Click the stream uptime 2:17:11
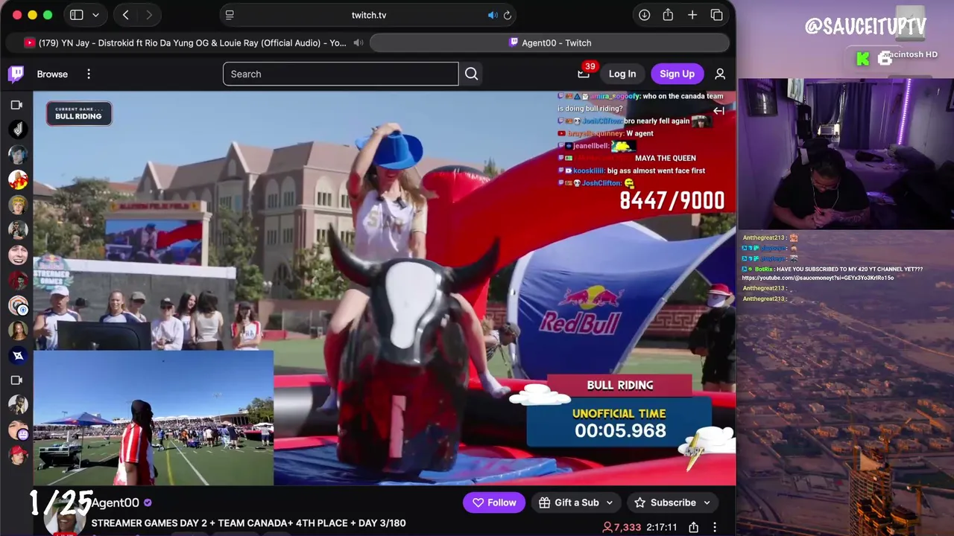The width and height of the screenshot is (954, 536). [662, 527]
